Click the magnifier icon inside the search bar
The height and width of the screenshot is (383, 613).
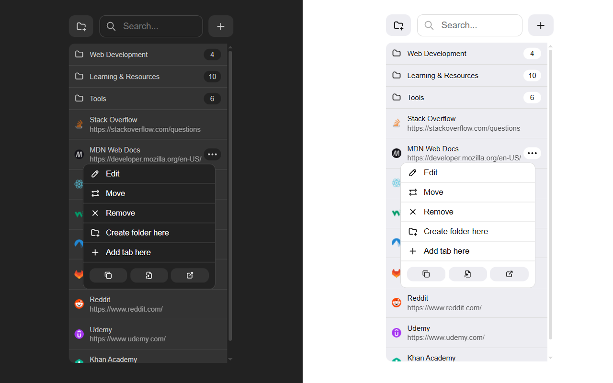111,26
